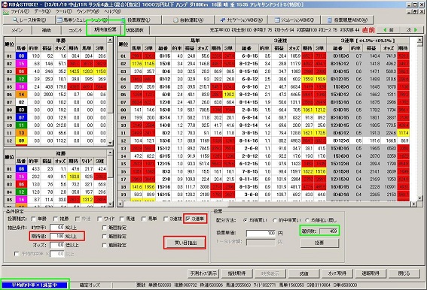Focus the 期待値 threshold input field
The width and height of the screenshot is (427, 290).
57,237
